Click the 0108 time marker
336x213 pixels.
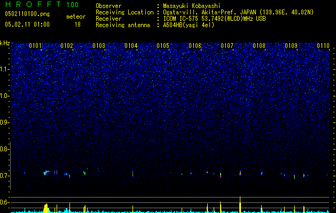pos(259,46)
